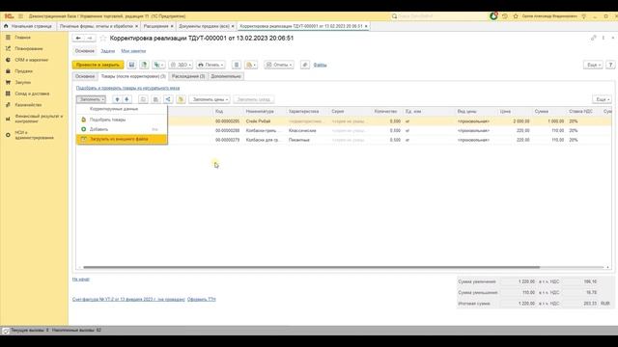618x347 pixels.
Task: Open the upper Еще dropdown menu
Action: click(x=593, y=65)
